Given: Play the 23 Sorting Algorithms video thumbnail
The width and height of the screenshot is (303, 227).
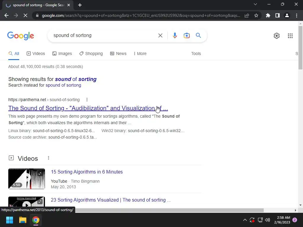Looking at the screenshot, I should pyautogui.click(x=27, y=202).
